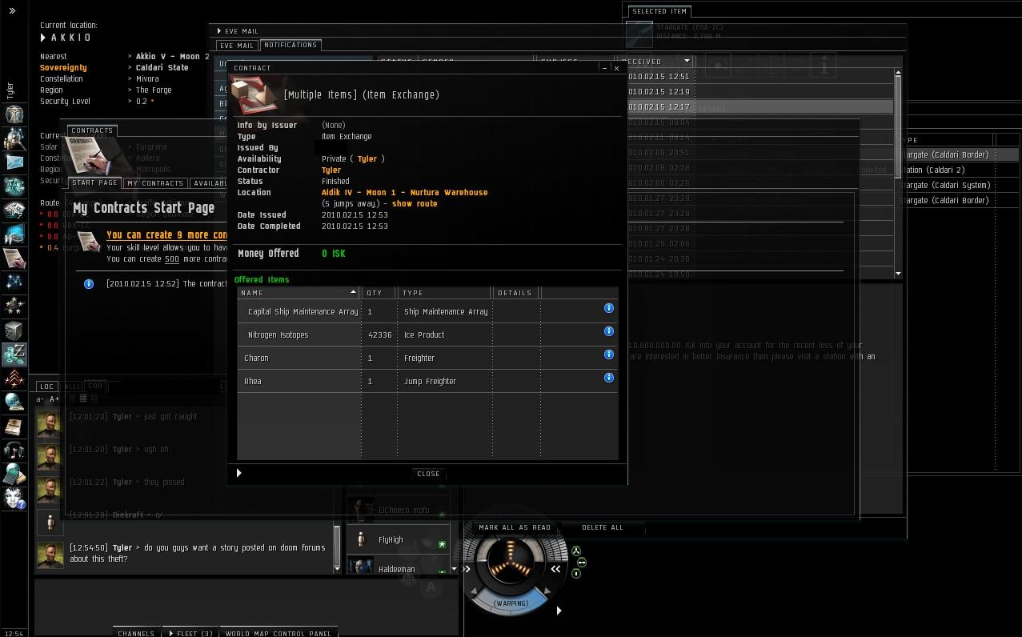The image size is (1022, 637).
Task: Click FlyHigh in the member list
Action: [391, 540]
